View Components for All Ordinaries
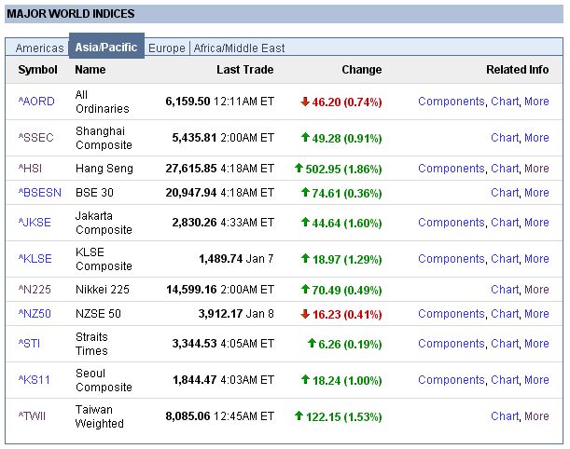This screenshot has height=449, width=570. click(x=452, y=102)
